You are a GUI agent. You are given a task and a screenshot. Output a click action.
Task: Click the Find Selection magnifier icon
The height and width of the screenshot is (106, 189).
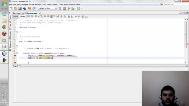[42, 16]
